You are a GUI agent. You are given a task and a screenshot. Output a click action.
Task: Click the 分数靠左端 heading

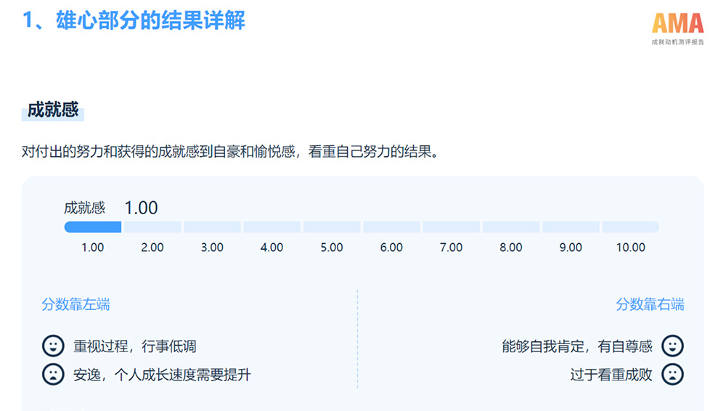tap(76, 304)
